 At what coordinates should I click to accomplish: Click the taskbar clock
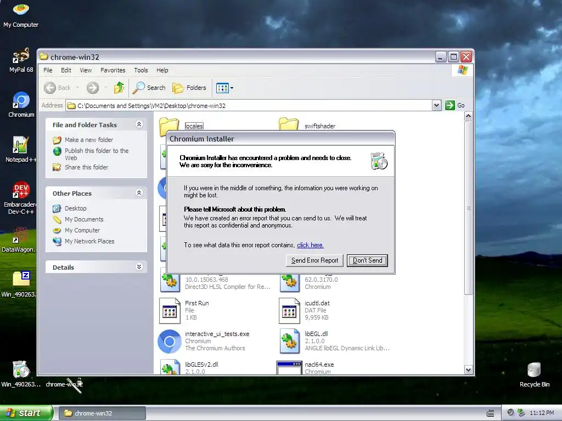[x=542, y=413]
